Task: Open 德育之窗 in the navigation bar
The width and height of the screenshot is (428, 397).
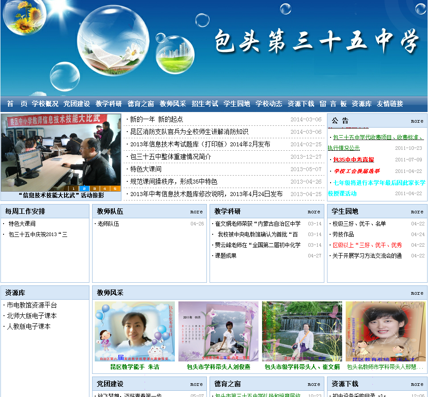Action: [141, 104]
